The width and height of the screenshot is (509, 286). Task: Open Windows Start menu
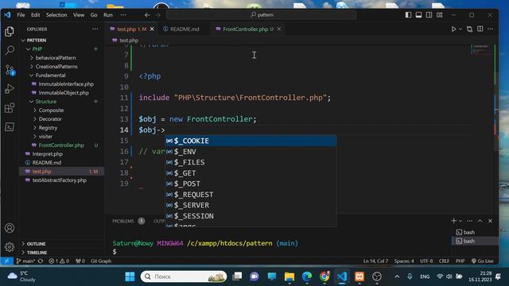(x=130, y=276)
